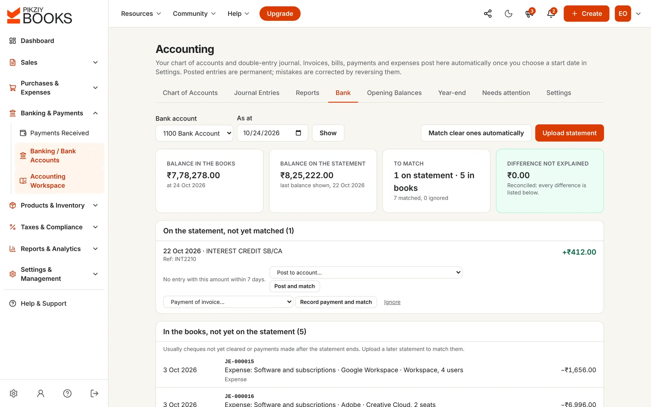Expand Products & Inventory section

[x=54, y=206]
